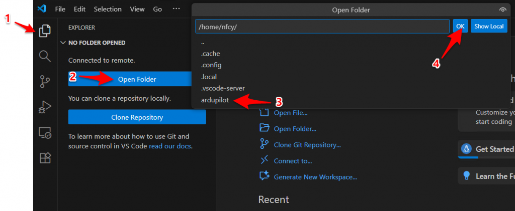The image size is (515, 211).
Task: Open the Selection menu
Action: (x=108, y=9)
